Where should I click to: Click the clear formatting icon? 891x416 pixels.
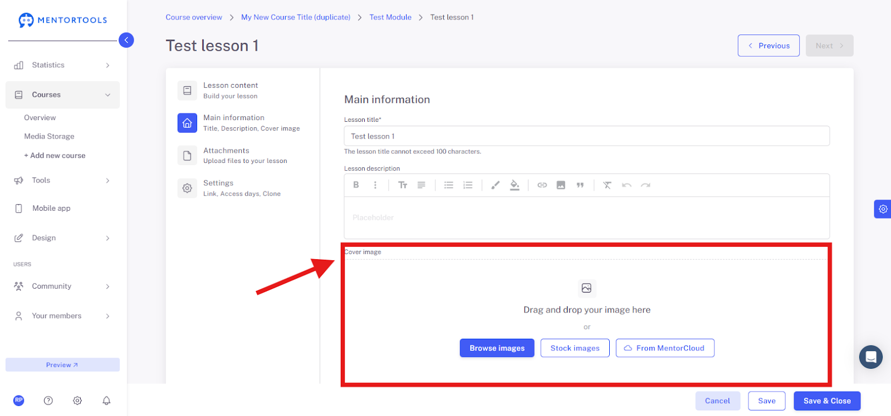point(607,185)
